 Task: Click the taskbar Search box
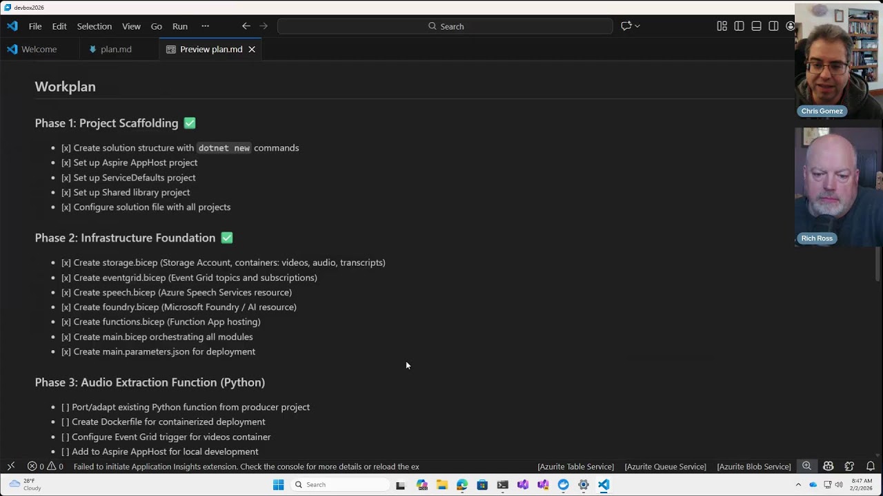339,484
